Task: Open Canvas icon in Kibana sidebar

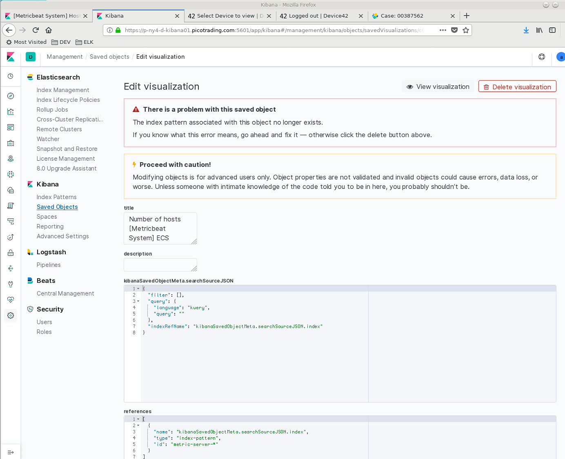Action: (11, 143)
